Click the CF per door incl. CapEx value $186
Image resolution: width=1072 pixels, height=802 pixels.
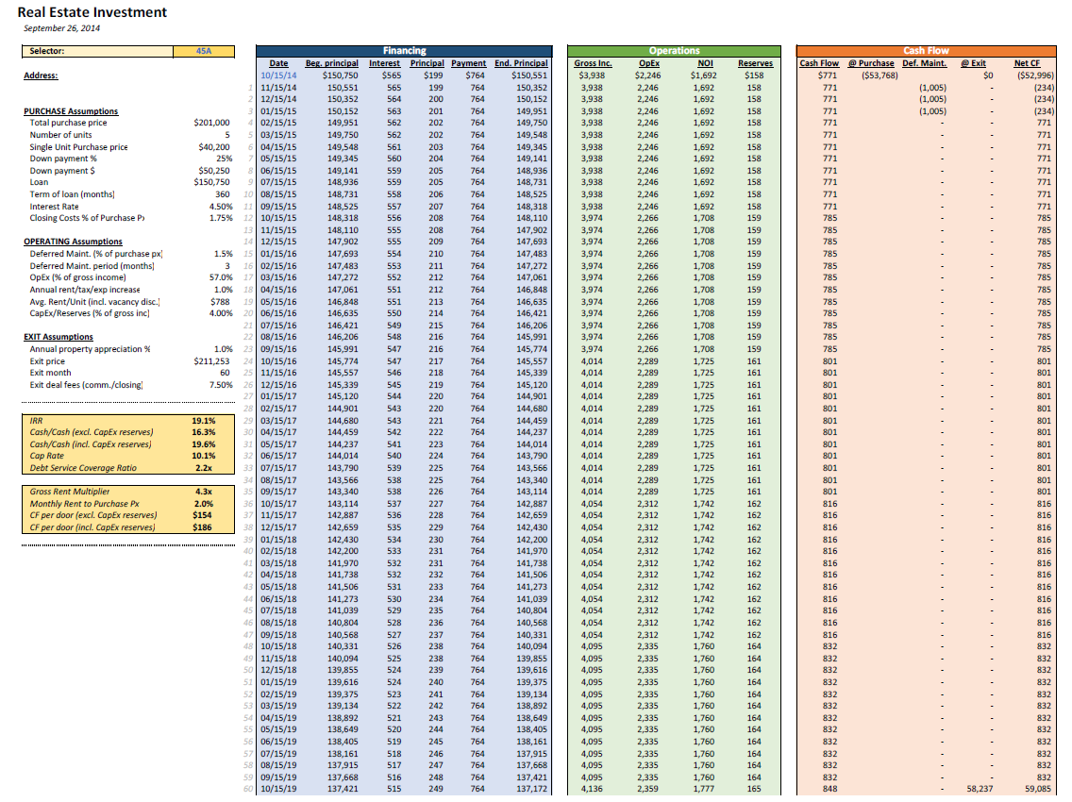[202, 527]
